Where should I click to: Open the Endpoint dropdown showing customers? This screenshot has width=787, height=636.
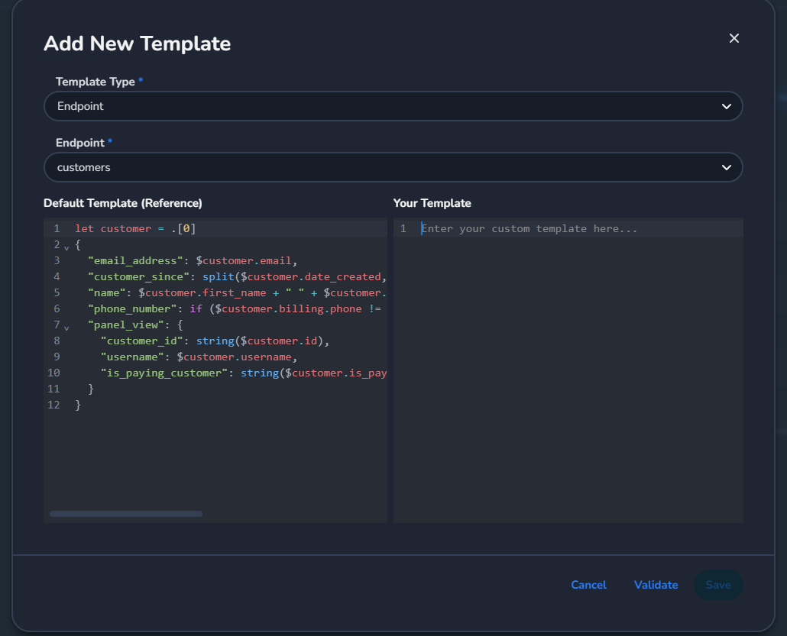click(393, 167)
